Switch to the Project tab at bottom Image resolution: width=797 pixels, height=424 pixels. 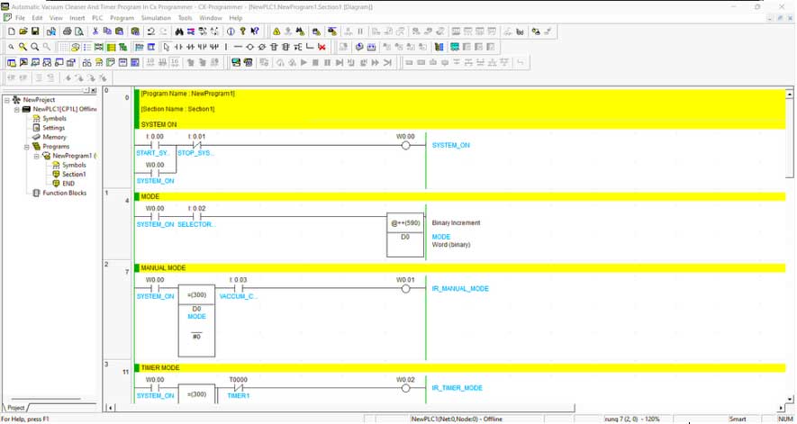click(16, 408)
